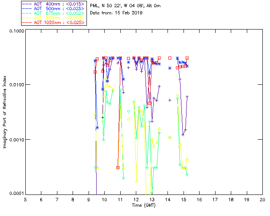Click the "AOT 500nm : <0.025>" legend entry
The image size is (270, 216).
54,8
